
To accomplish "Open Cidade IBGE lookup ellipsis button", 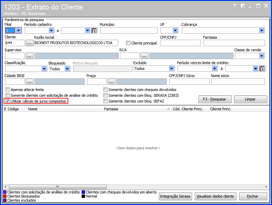I will (x=29, y=81).
